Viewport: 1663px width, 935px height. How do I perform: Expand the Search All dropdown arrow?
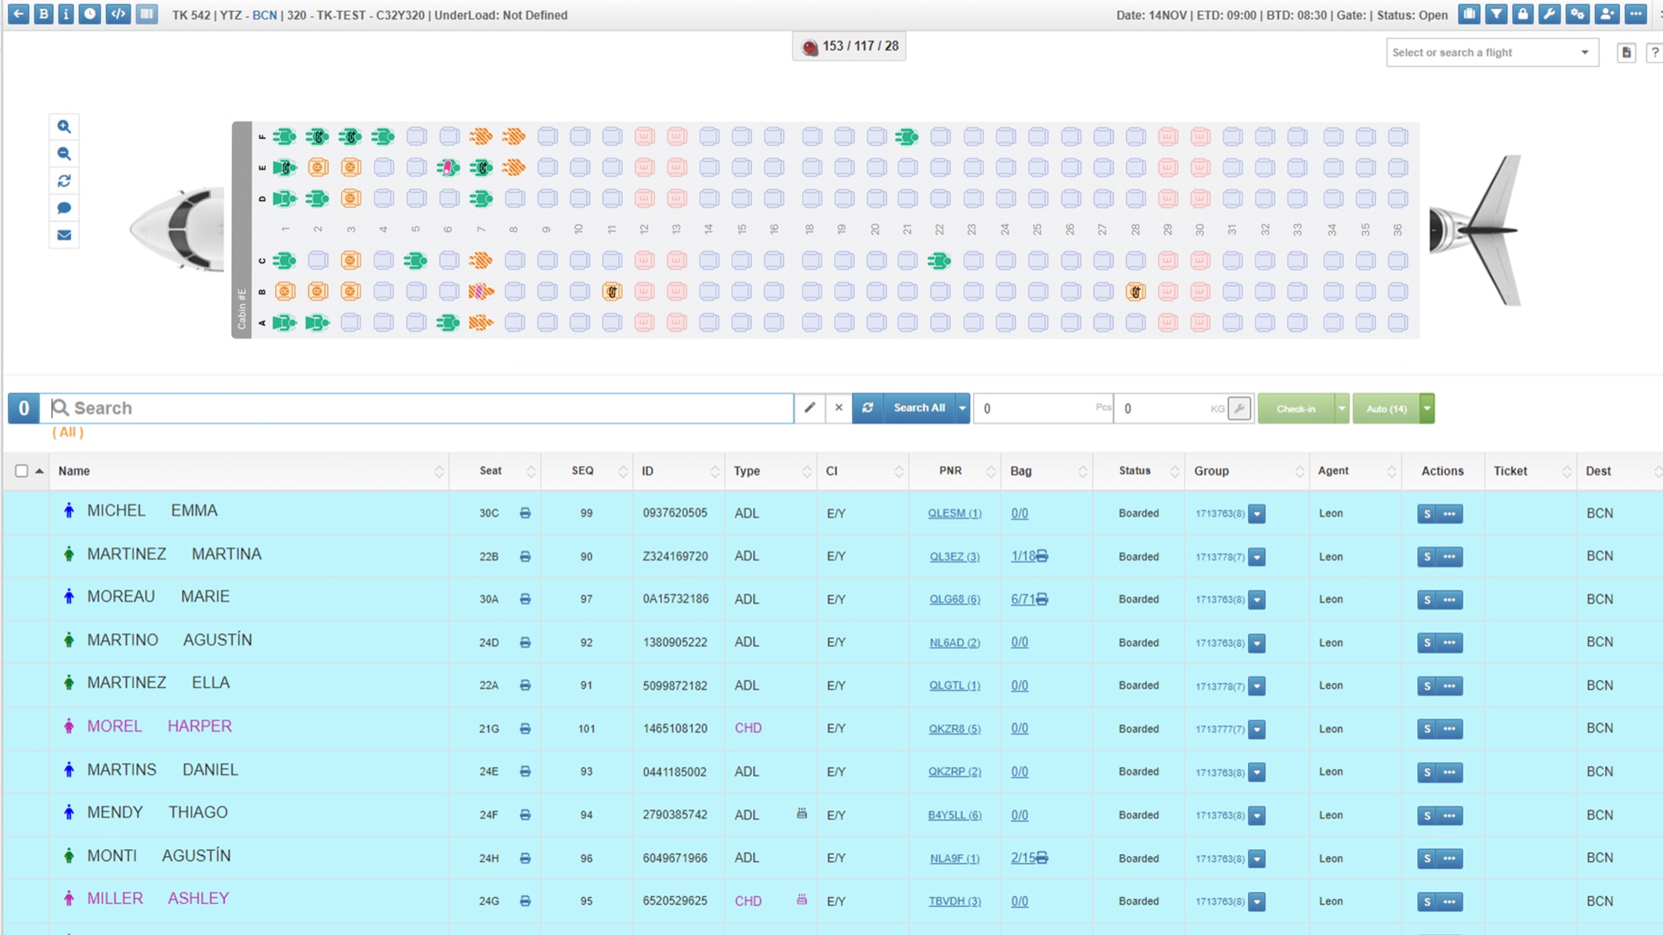pyautogui.click(x=962, y=408)
